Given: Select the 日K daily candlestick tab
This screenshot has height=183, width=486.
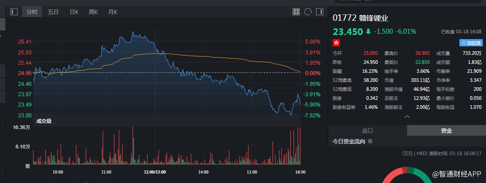Looking at the screenshot, I should coord(74,12).
